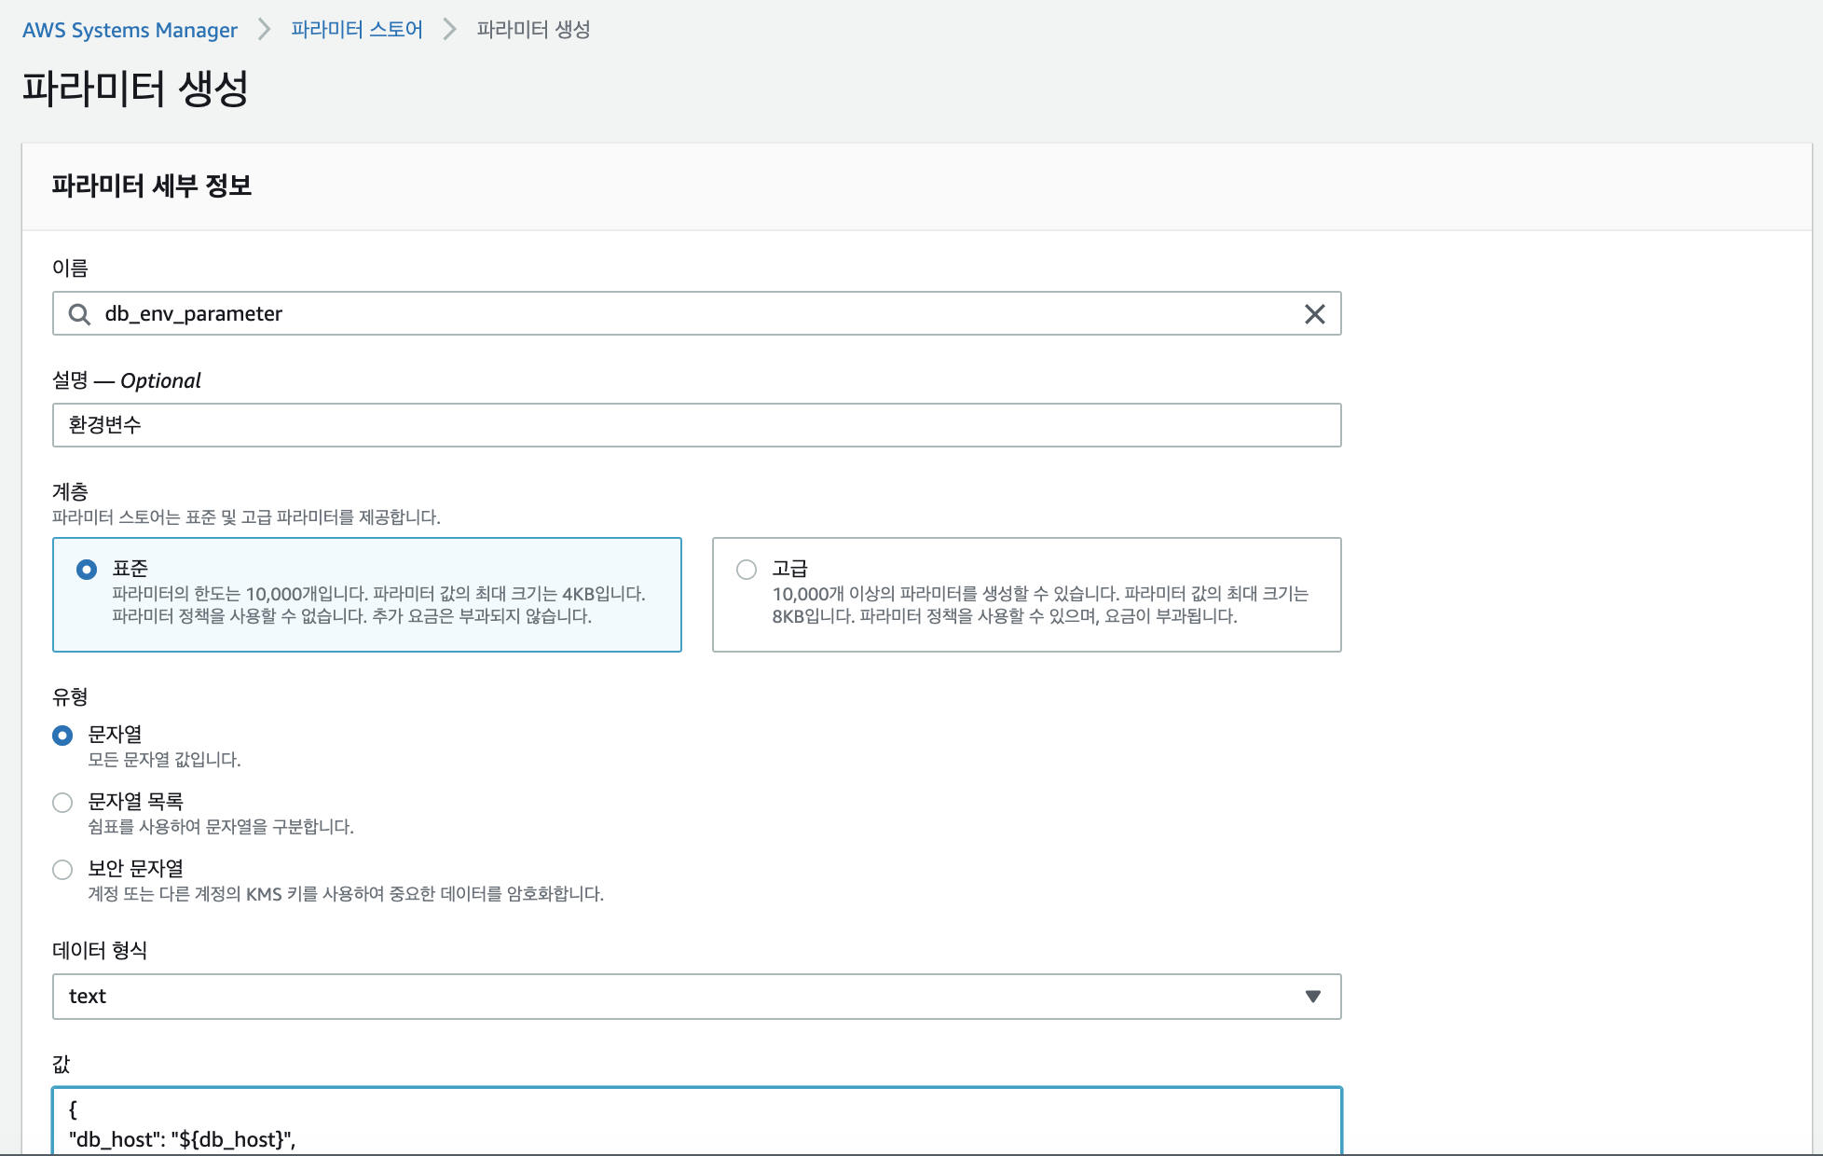Choose the 보안 문자열 (SecureString) type option
Viewport: 1823px width, 1156px height.
coord(62,870)
